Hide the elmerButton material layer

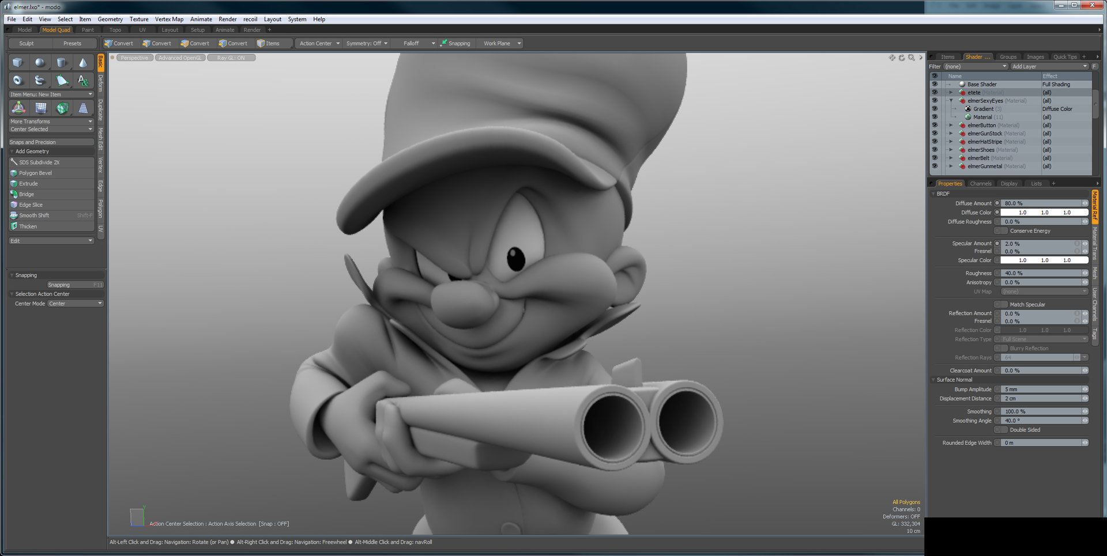pyautogui.click(x=935, y=125)
